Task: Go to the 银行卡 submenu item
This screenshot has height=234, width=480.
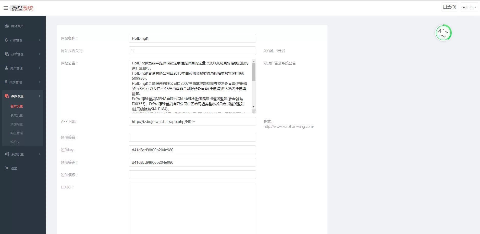Action: click(x=15, y=142)
